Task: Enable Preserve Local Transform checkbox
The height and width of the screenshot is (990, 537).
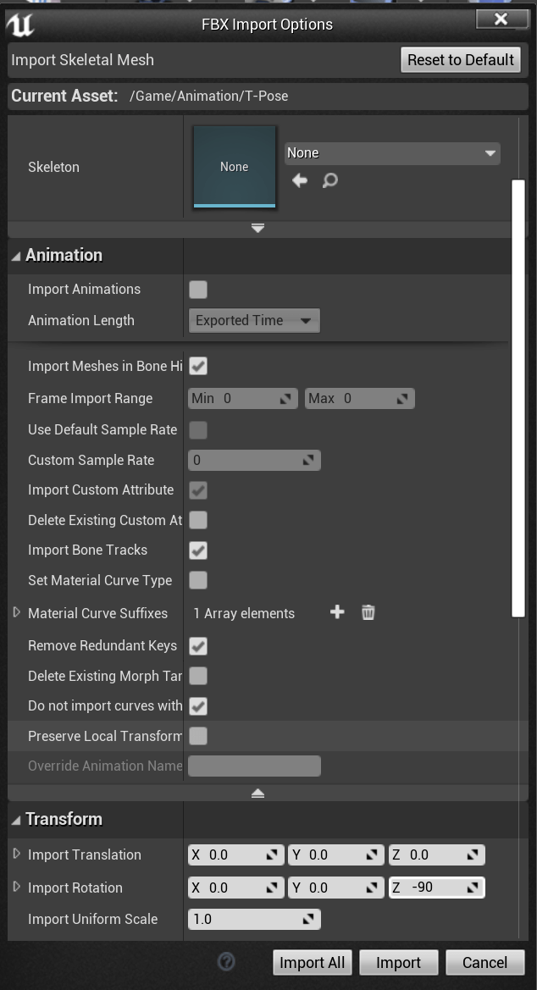Action: point(197,736)
